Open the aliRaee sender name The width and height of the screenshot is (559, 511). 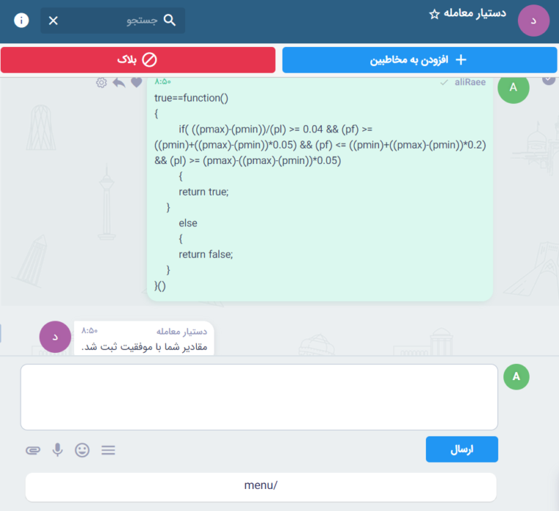(x=470, y=83)
